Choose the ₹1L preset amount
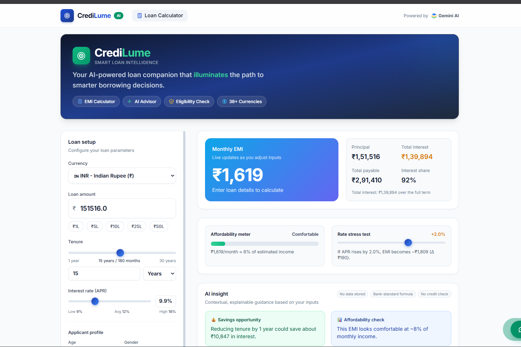This screenshot has width=521, height=347. 76,226
